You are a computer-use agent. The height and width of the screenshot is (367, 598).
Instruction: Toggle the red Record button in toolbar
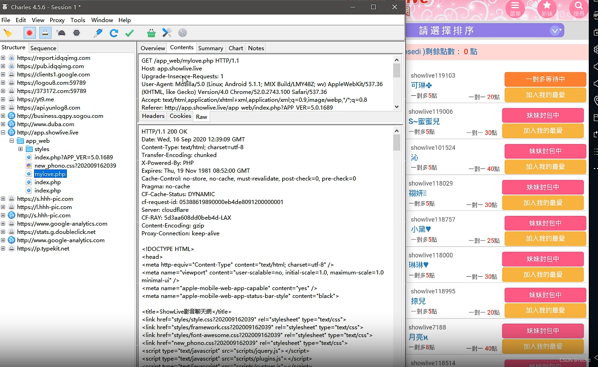(30, 33)
